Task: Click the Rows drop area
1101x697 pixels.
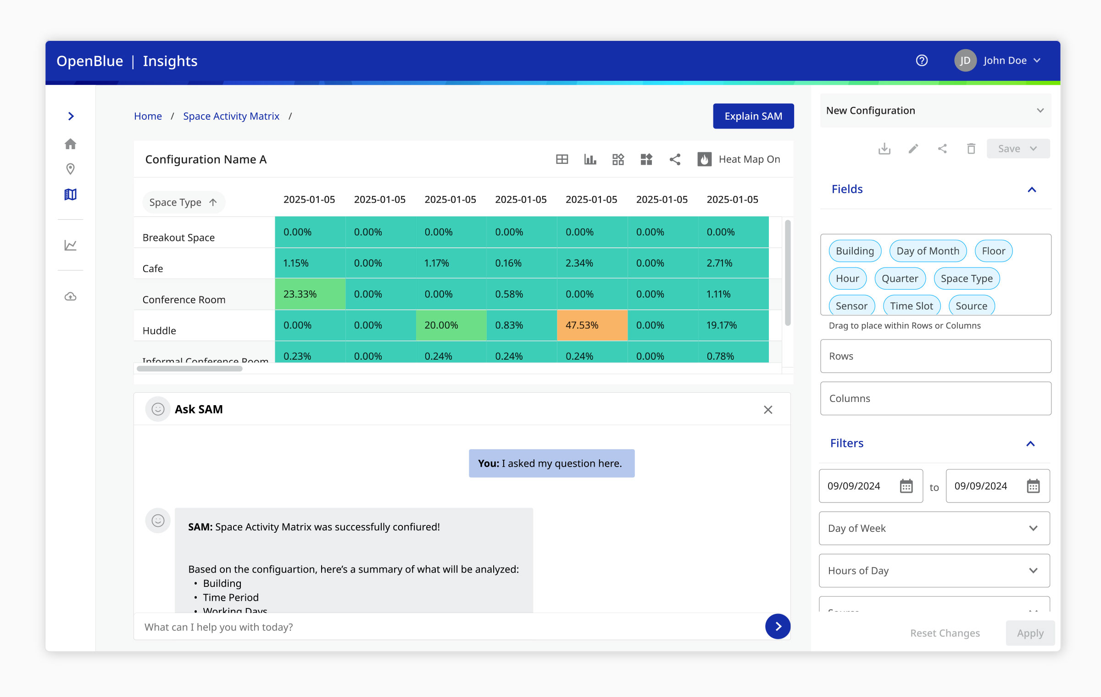Action: click(935, 356)
